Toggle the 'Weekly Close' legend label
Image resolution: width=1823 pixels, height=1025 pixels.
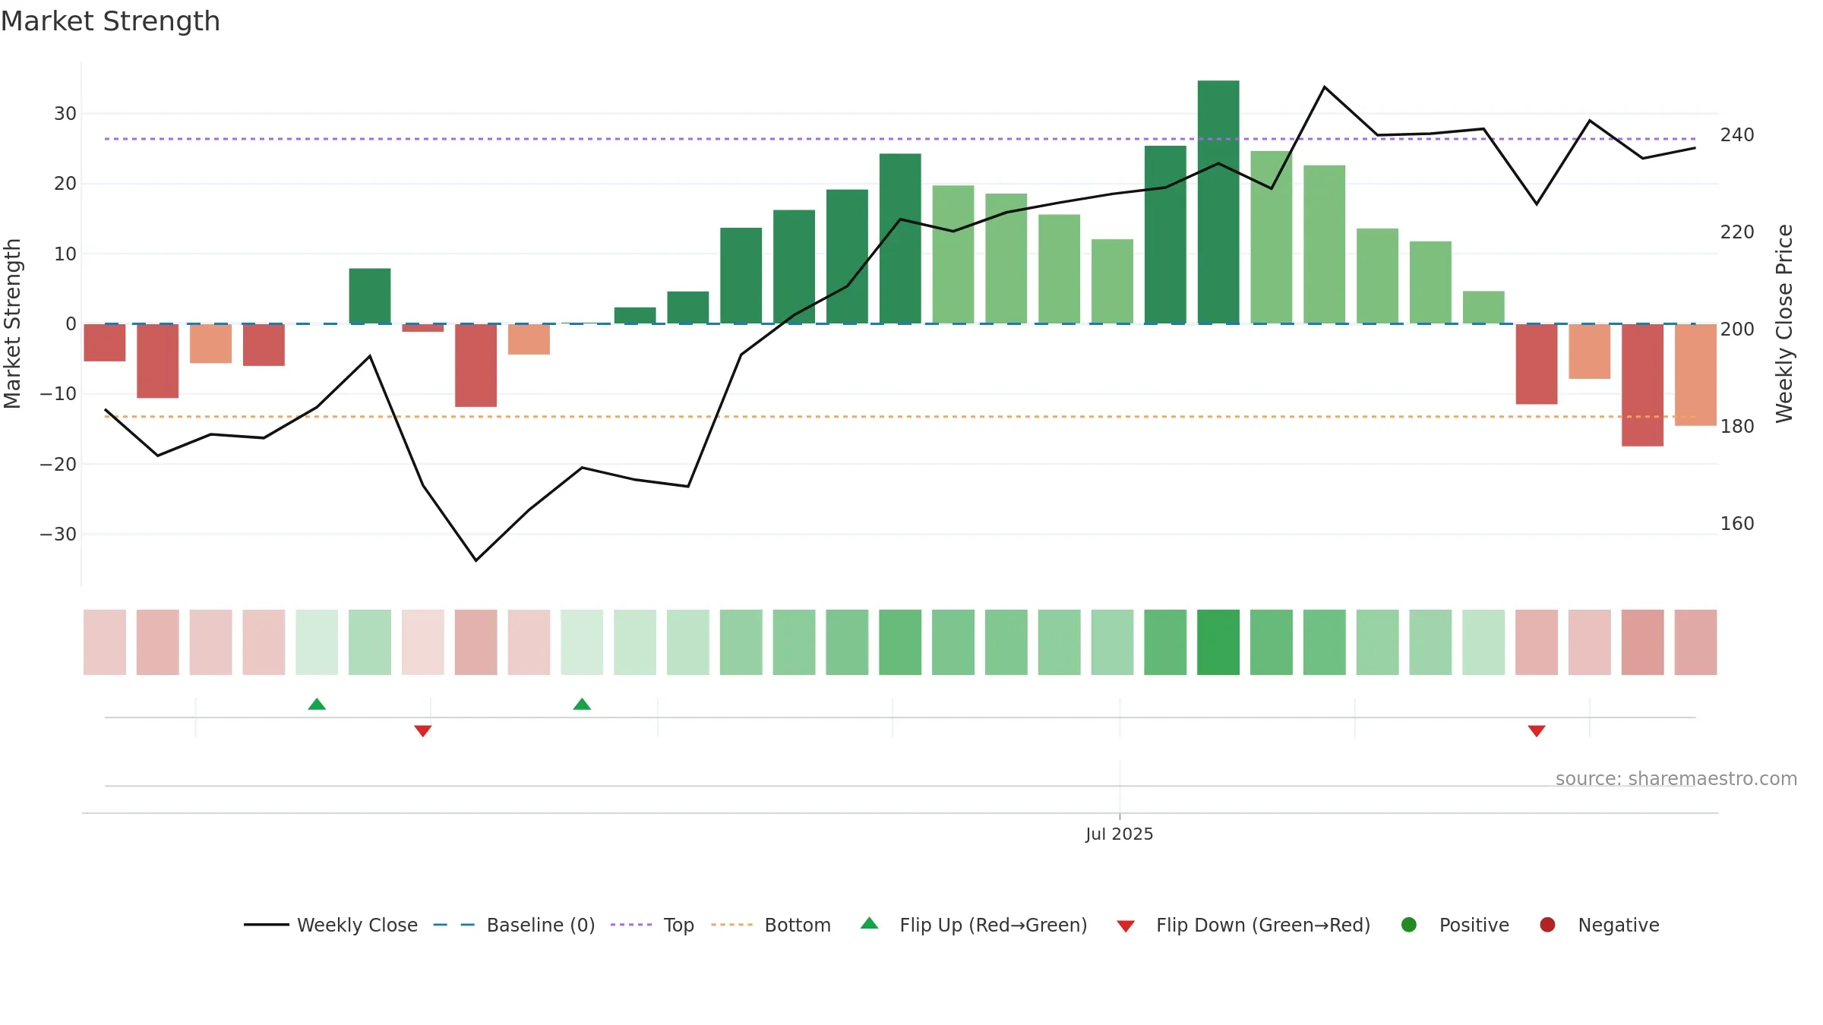[357, 925]
